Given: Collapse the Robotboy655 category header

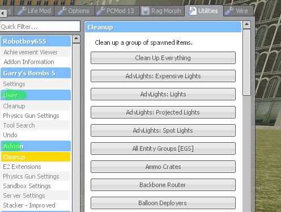Looking at the screenshot, I should tap(36, 41).
